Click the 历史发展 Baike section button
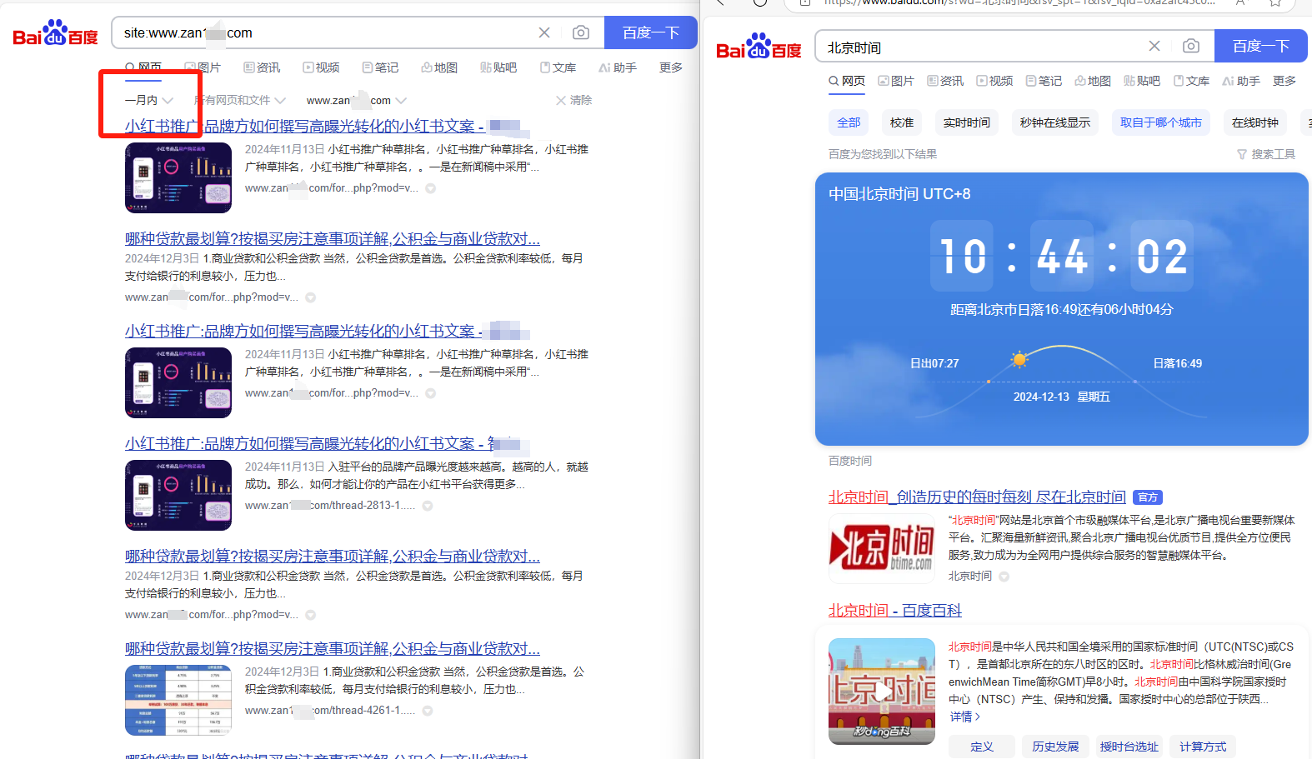The width and height of the screenshot is (1312, 759). 1055,747
